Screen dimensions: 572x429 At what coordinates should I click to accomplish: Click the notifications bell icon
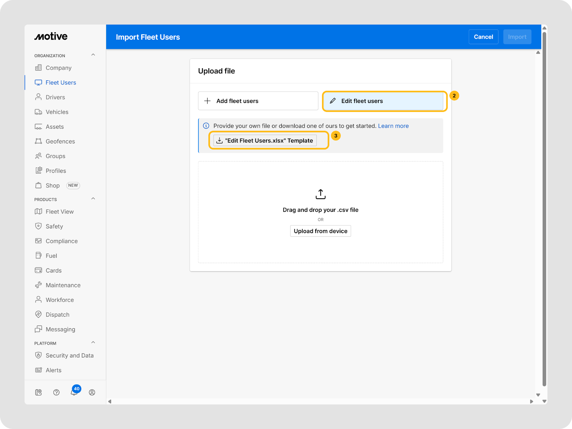[x=74, y=393]
